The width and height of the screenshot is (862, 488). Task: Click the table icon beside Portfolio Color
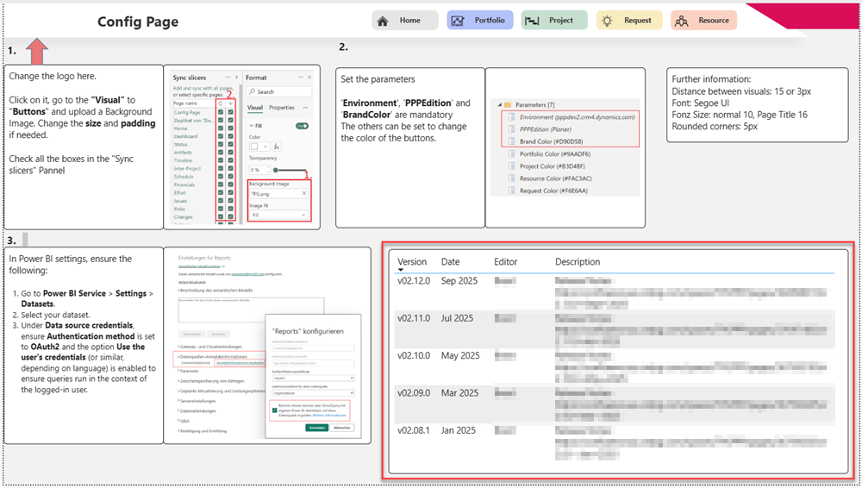[x=511, y=154]
